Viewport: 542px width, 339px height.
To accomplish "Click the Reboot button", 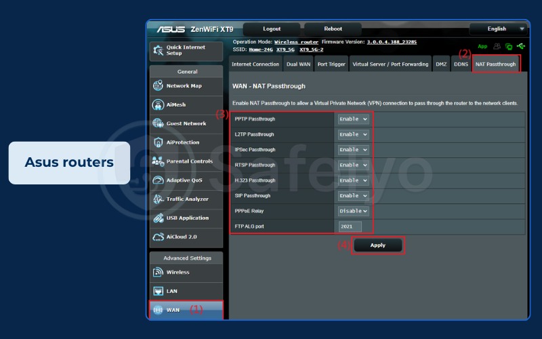I will (333, 29).
